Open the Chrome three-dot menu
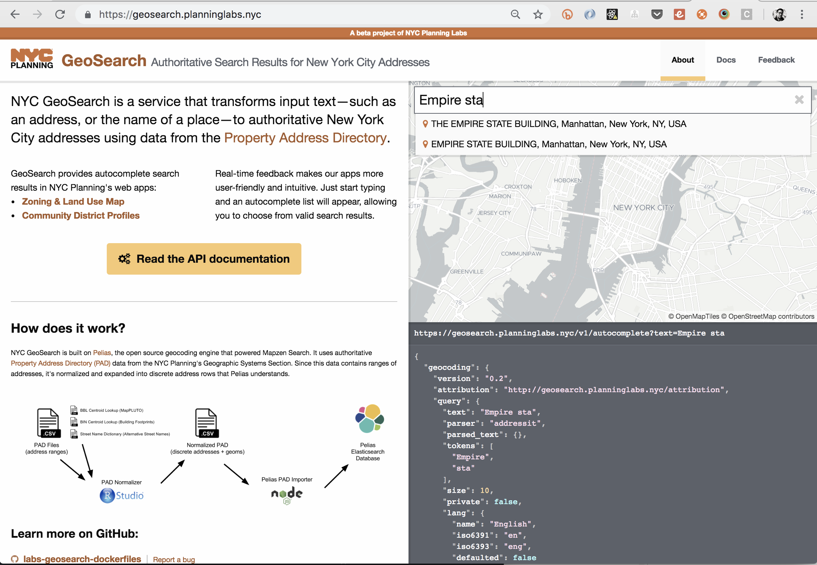This screenshot has height=565, width=817. 802,14
